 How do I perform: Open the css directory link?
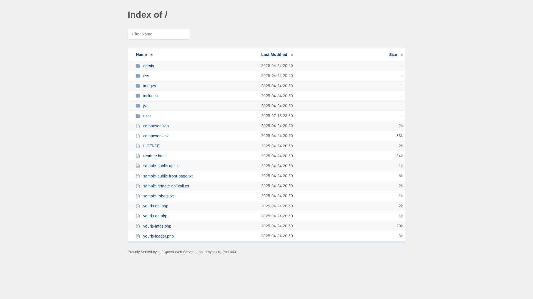pyautogui.click(x=146, y=76)
